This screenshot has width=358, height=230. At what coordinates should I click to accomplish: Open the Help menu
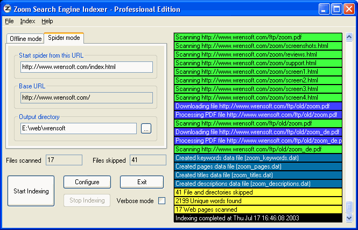click(x=47, y=21)
